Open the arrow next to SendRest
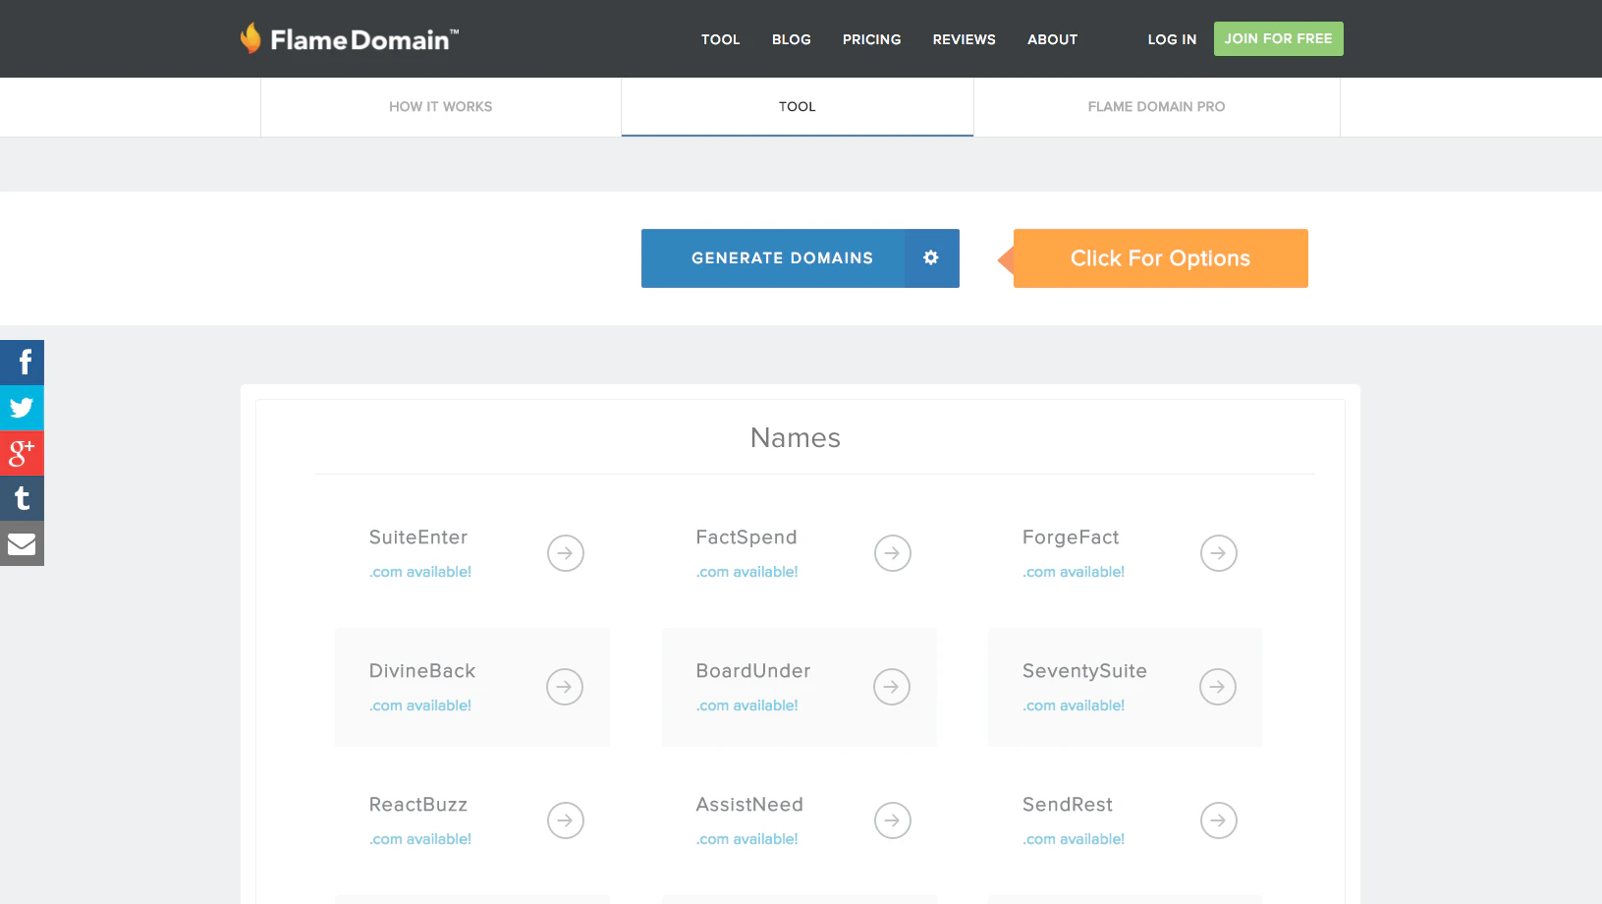The image size is (1602, 904). pos(1219,820)
